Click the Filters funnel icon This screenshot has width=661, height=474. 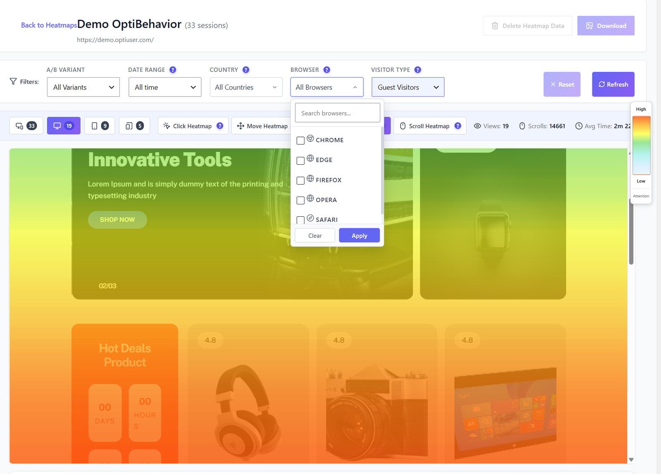point(13,81)
